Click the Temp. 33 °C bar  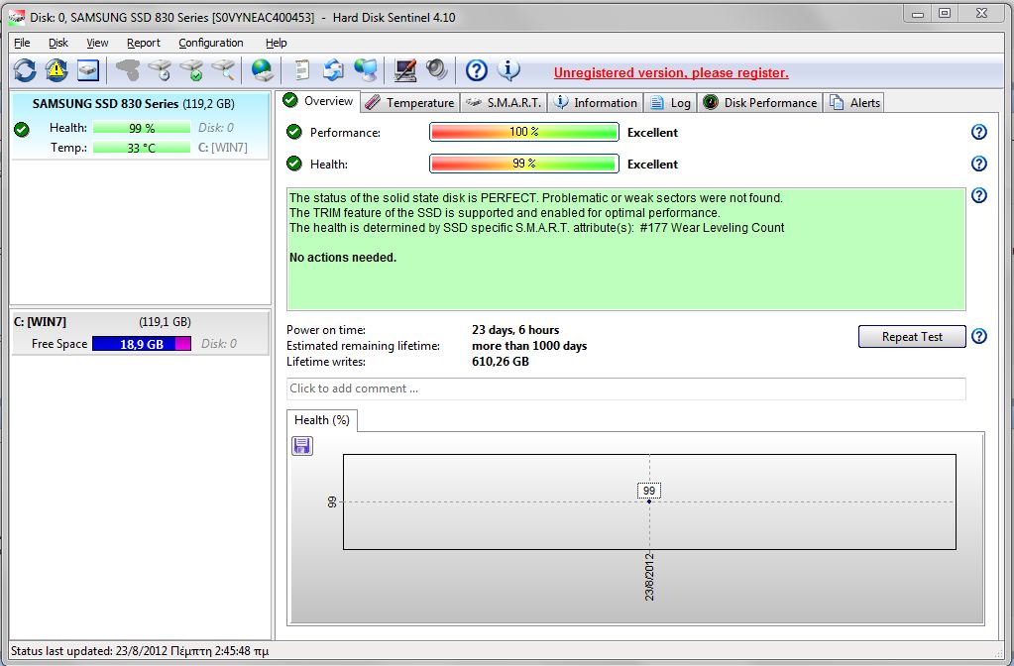[x=142, y=148]
